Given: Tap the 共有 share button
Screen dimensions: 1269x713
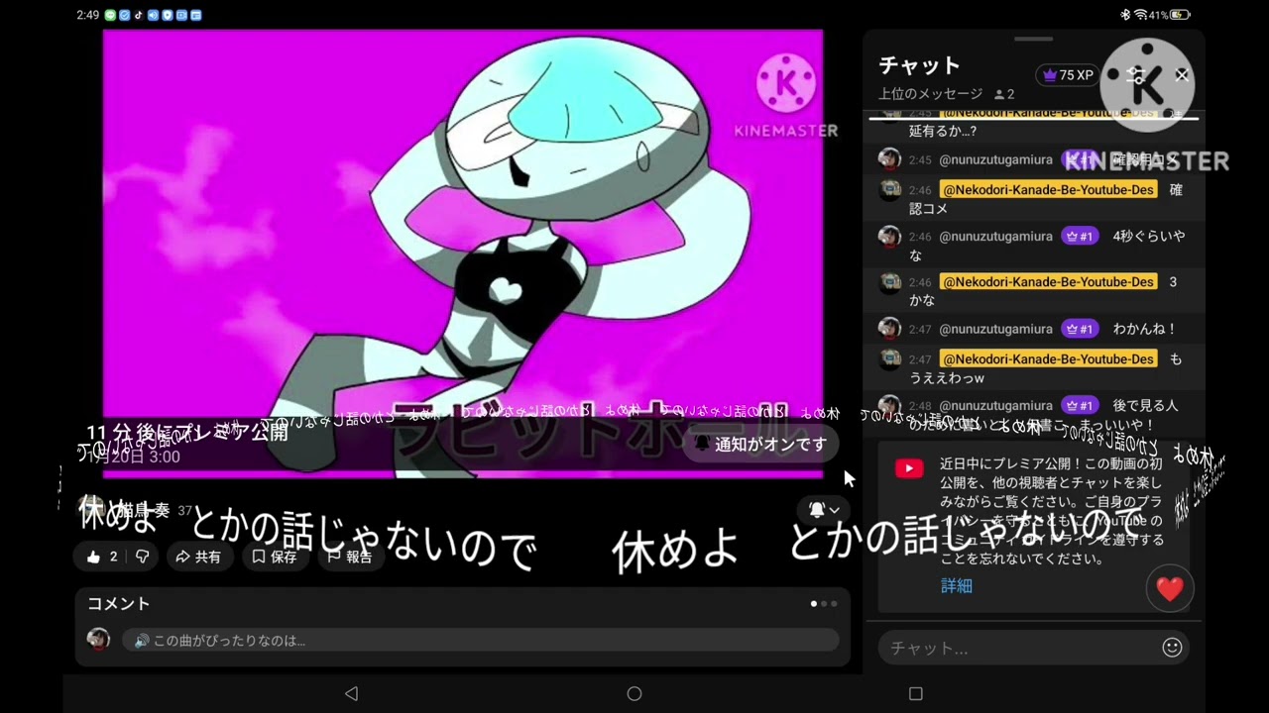Looking at the screenshot, I should tap(198, 557).
